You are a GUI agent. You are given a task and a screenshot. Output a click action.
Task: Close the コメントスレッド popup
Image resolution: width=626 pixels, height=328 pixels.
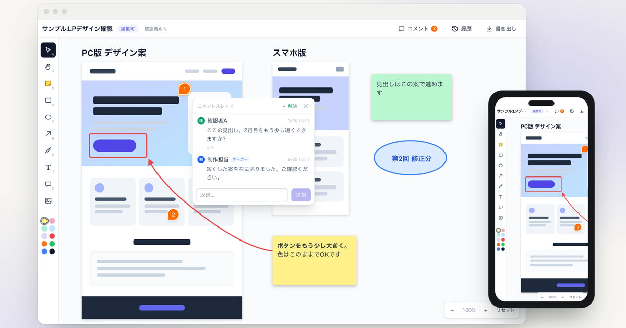click(306, 106)
